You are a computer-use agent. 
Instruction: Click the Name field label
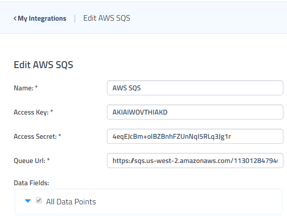[x=23, y=88]
